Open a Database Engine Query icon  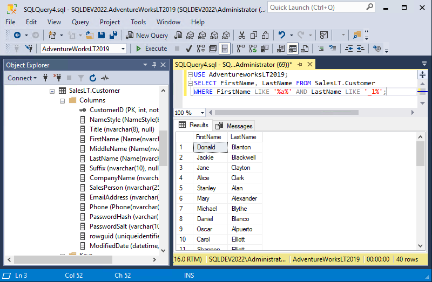178,35
